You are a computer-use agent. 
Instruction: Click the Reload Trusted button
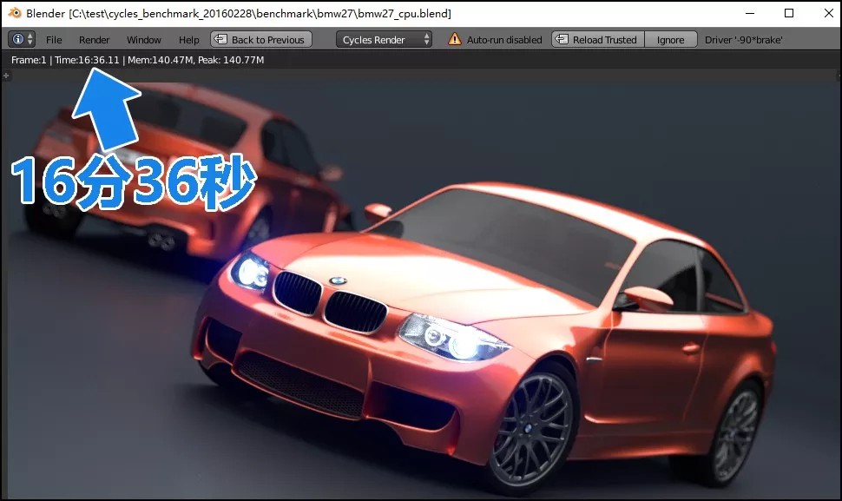[598, 39]
